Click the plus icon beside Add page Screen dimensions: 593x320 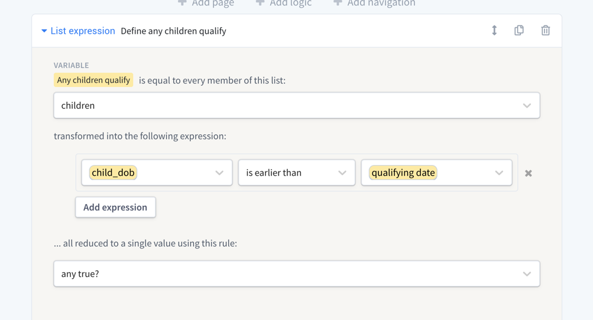point(182,3)
